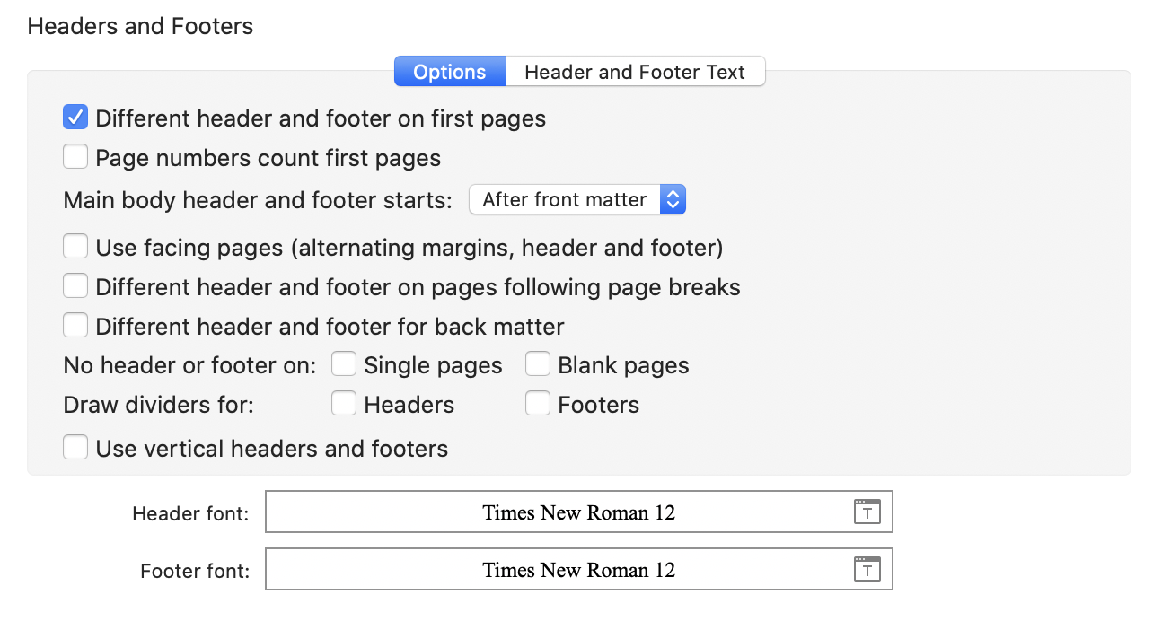
Task: Enable Use facing pages option
Action: tap(75, 247)
